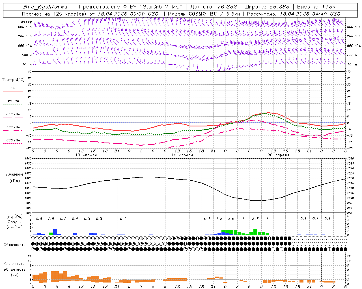The image size is (362, 289).
Task: Click the 2.7 precipitation amount value
Action: tap(255, 219)
